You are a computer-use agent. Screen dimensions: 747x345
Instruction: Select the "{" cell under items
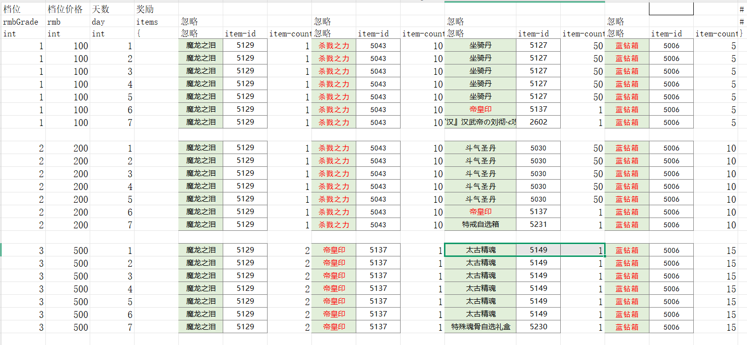pos(156,34)
